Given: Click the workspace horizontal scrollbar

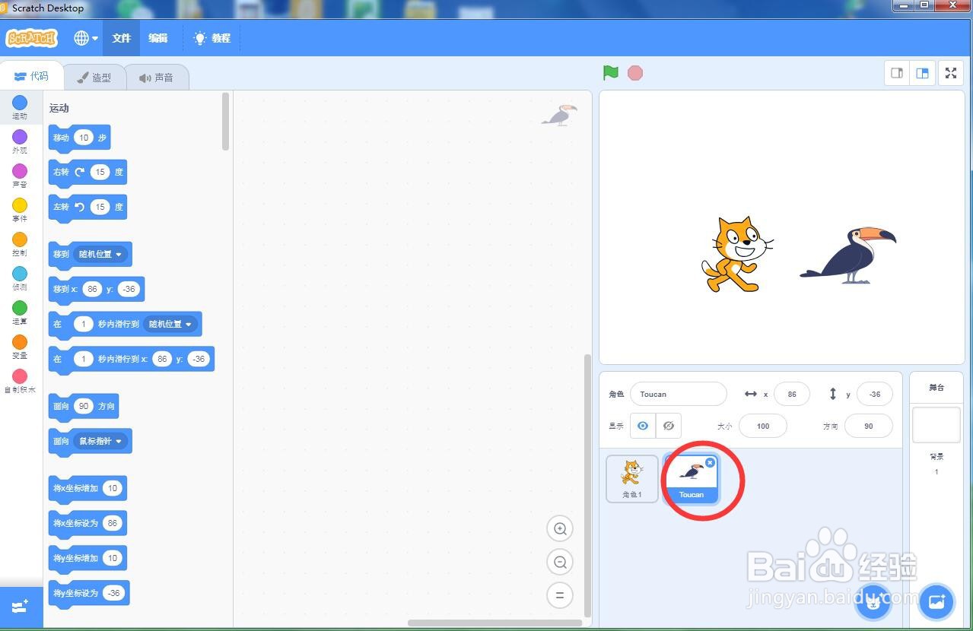Looking at the screenshot, I should (494, 623).
